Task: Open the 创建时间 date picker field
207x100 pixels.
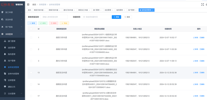Action: [96, 17]
